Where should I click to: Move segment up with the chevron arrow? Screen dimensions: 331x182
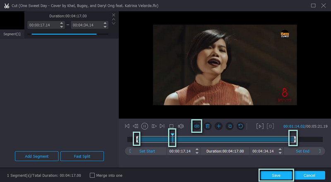click(114, 19)
